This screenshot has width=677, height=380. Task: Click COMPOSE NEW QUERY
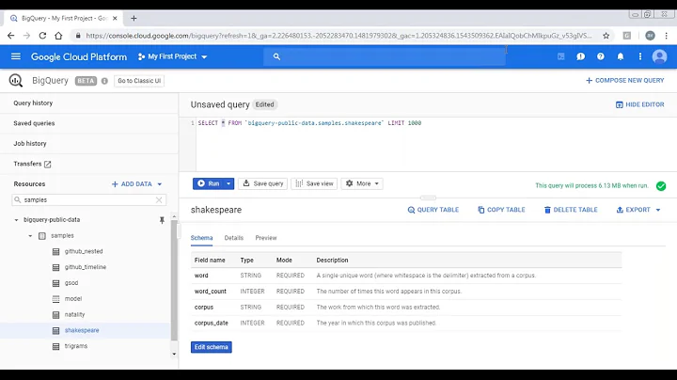(624, 81)
